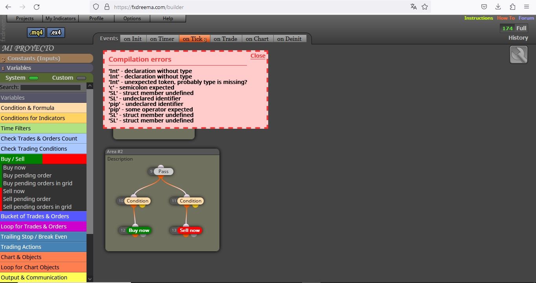Download the .mq4 file
This screenshot has width=536, height=283.
pyautogui.click(x=36, y=33)
